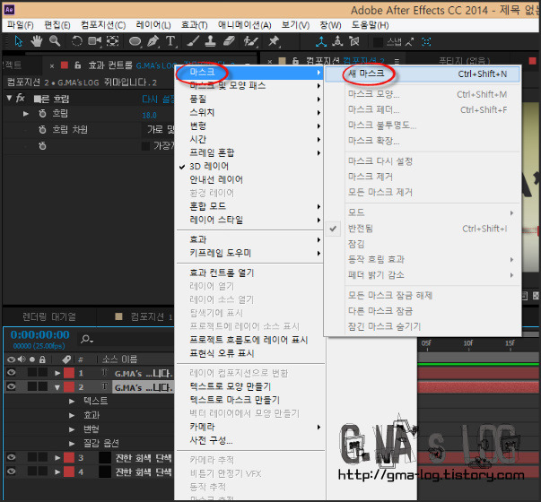Click the World Axis Mode icon
This screenshot has height=502, width=541.
tap(337, 42)
